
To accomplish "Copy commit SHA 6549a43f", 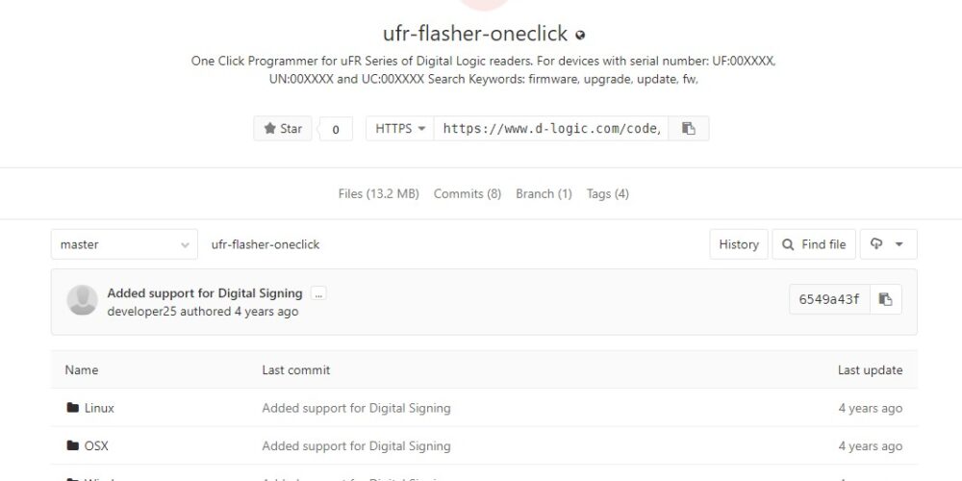I will (885, 299).
